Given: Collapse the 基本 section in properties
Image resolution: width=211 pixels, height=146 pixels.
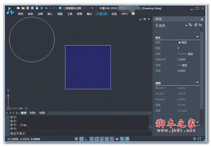Looking at the screenshot, I should pyautogui.click(x=197, y=37).
